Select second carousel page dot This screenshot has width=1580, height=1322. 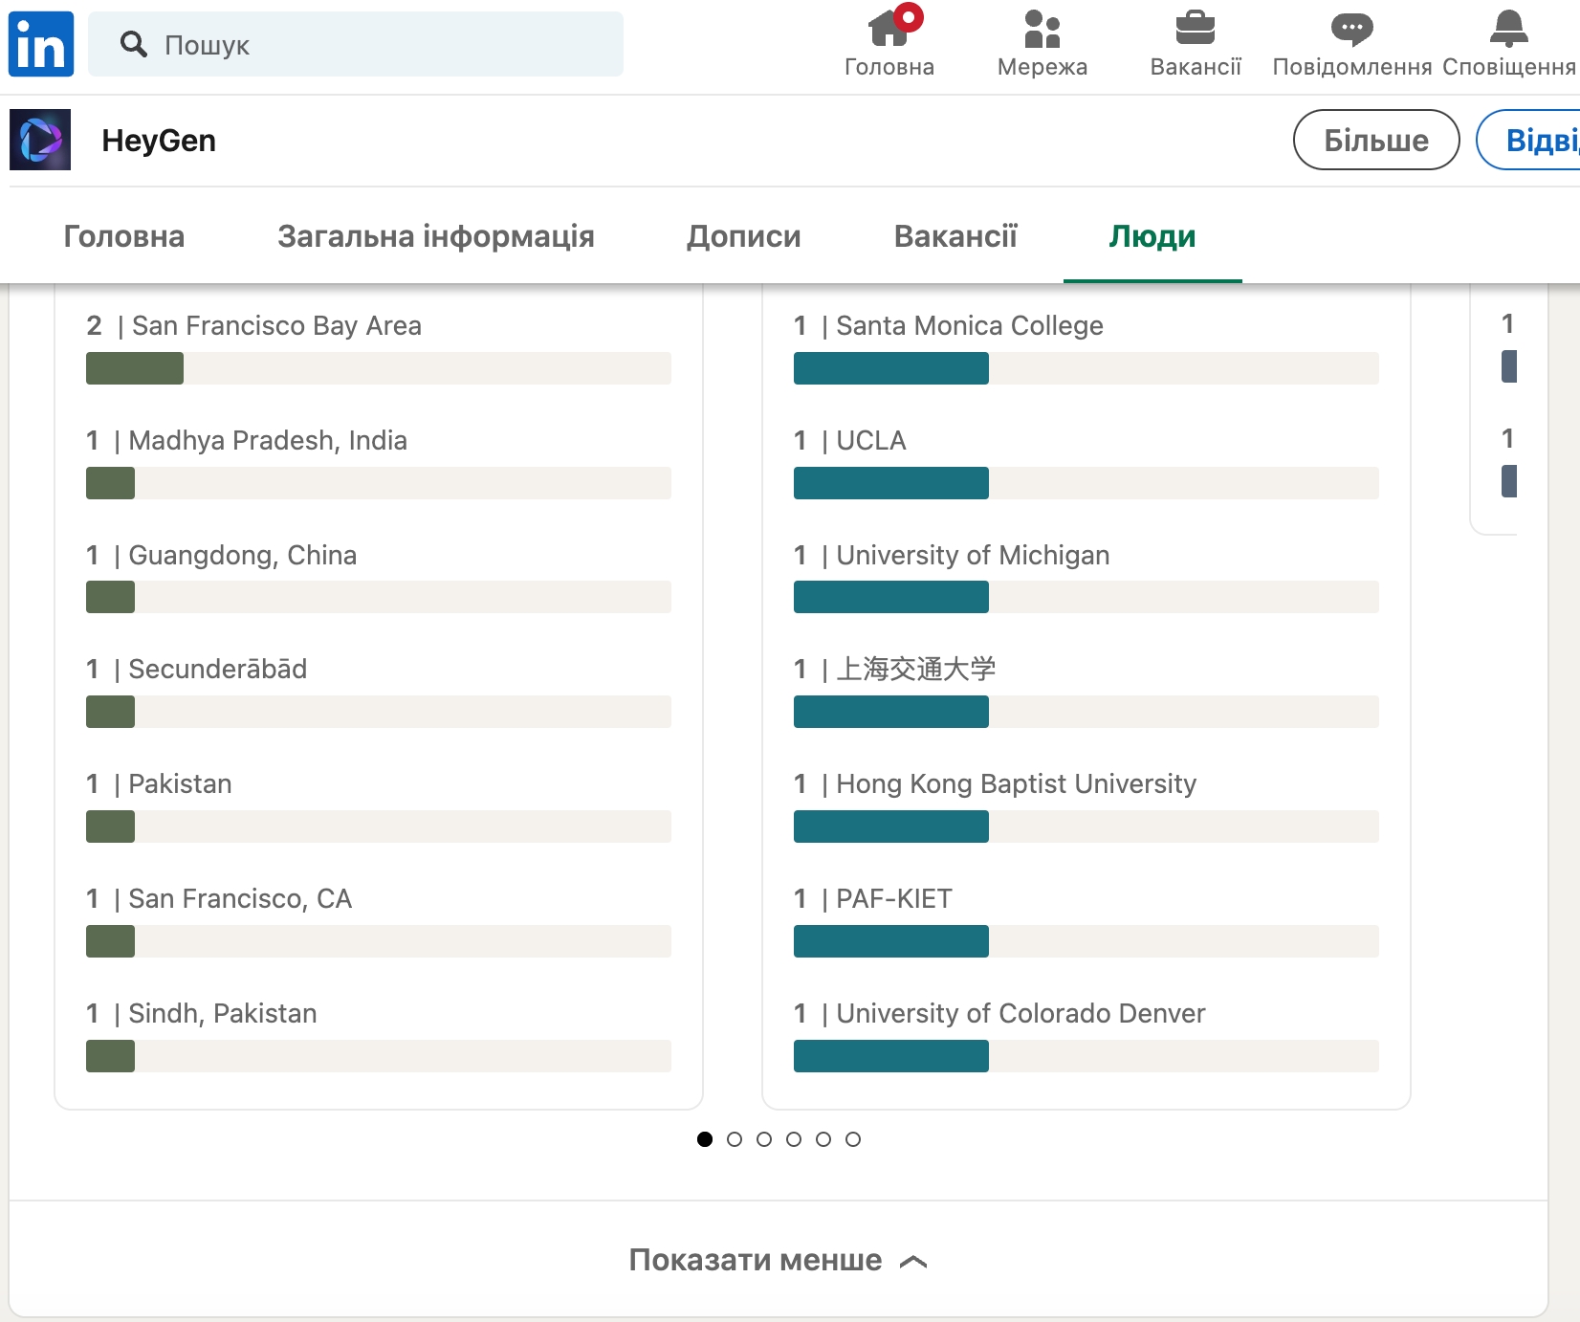click(x=735, y=1139)
